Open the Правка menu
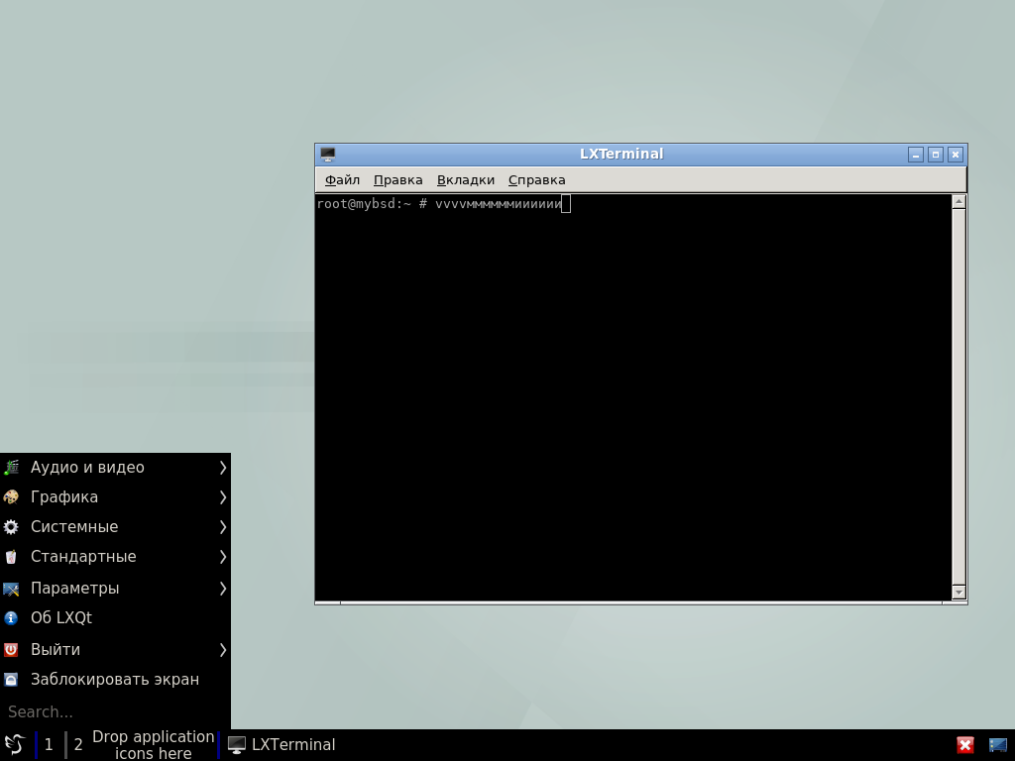1015x761 pixels. coord(397,180)
